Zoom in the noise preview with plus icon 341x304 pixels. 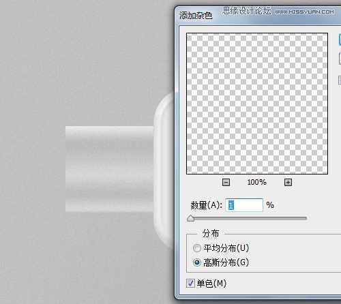tap(288, 182)
